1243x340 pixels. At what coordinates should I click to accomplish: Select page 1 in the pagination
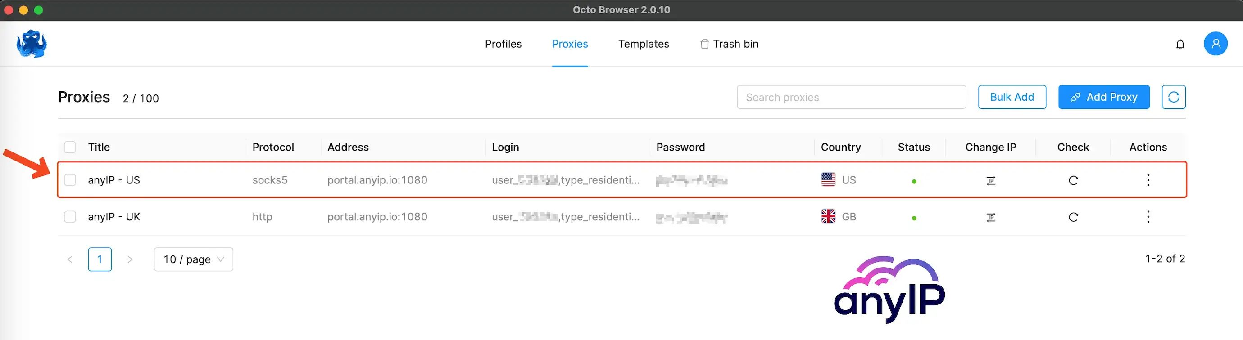click(100, 259)
